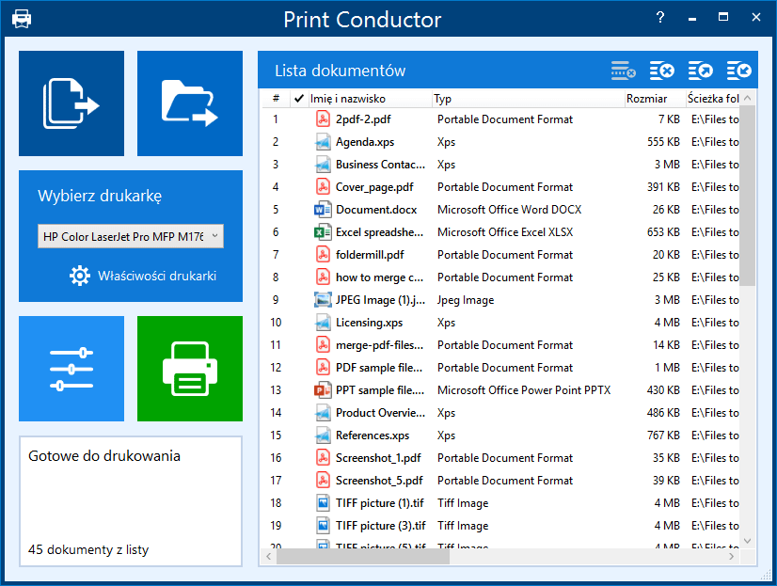Click the PDF icon of Screenshot_1.pdf
This screenshot has height=586, width=777.
click(323, 458)
